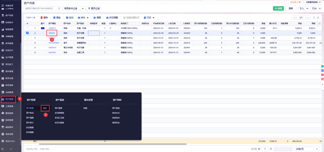The height and width of the screenshot is (152, 324).
Task: Check the row of asset JQ00011
Action: pyautogui.click(x=27, y=28)
